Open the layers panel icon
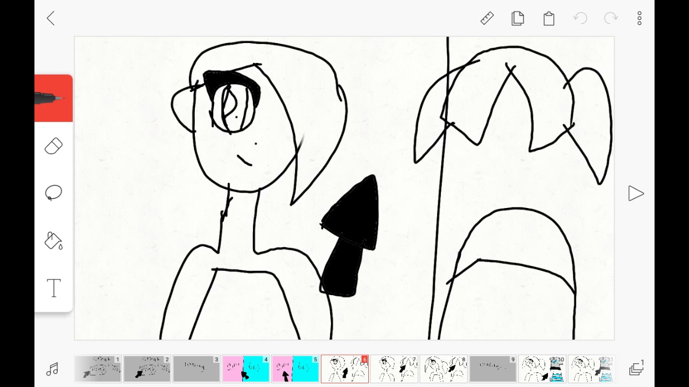Screen dimensions: 689x387 tap(637, 369)
